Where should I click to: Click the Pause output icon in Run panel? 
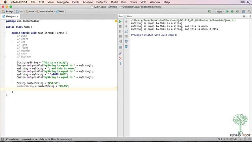[x=120, y=32]
